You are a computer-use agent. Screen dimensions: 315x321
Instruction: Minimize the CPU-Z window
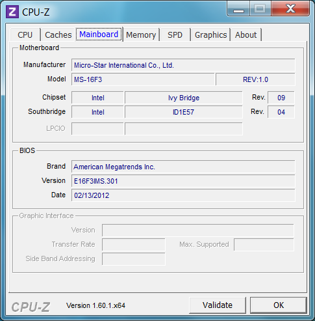238,9
